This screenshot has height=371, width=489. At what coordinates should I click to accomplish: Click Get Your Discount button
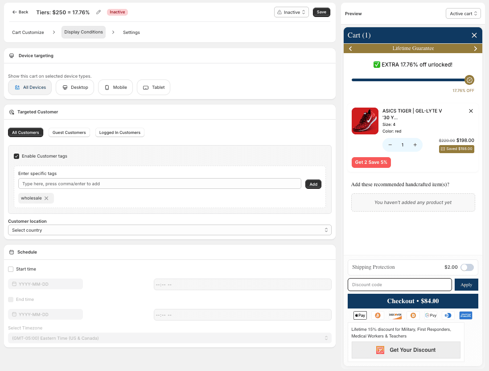coord(406,350)
